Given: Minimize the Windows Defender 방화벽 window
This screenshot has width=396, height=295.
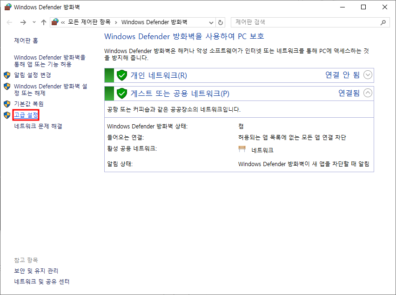Looking at the screenshot, I should coord(342,7).
